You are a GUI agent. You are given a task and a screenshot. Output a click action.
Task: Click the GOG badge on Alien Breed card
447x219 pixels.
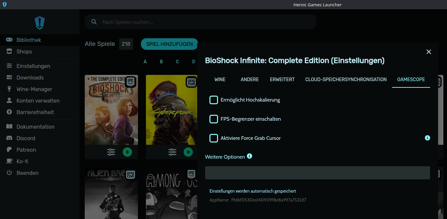coord(131,174)
